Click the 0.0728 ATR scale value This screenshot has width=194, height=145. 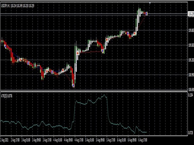coord(191,133)
